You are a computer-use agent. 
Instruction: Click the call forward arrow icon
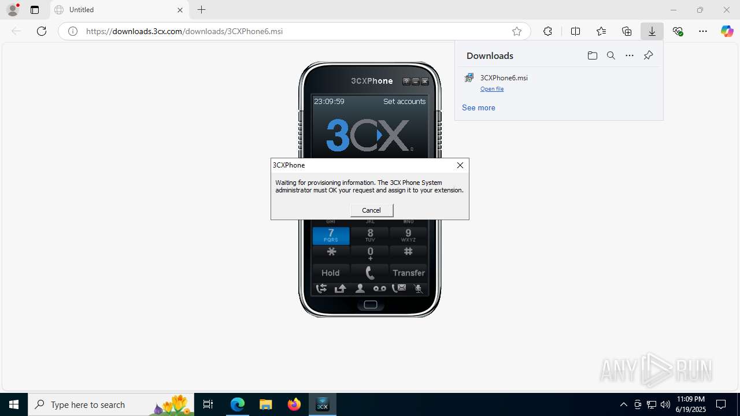pos(341,288)
